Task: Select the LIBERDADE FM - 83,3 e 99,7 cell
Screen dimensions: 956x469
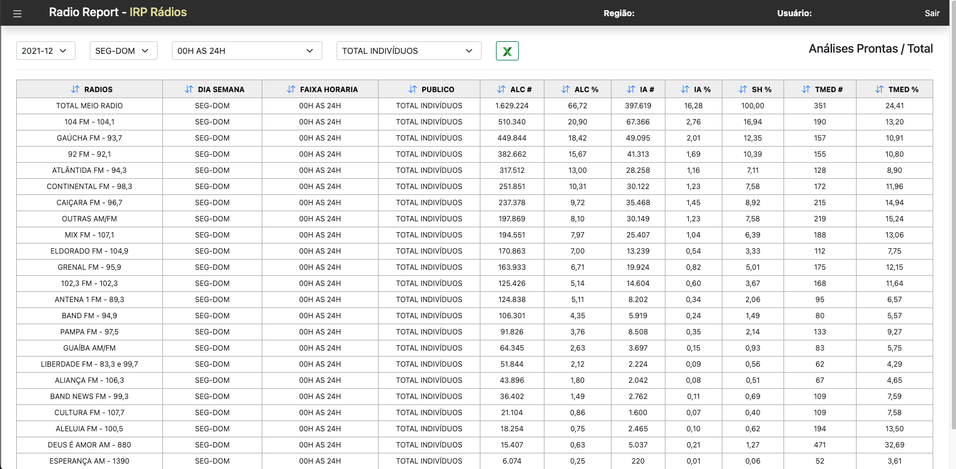Action: pyautogui.click(x=89, y=364)
